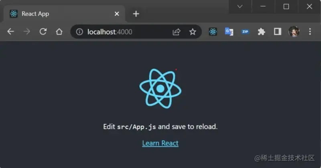Screen dimensions: 321x168
Task: Click the React logo on the page
Action: [x=160, y=88]
